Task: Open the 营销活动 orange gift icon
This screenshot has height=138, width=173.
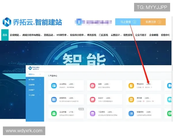Action: point(131,86)
